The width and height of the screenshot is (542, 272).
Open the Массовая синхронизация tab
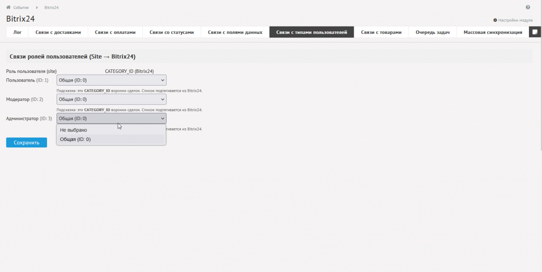point(493,32)
